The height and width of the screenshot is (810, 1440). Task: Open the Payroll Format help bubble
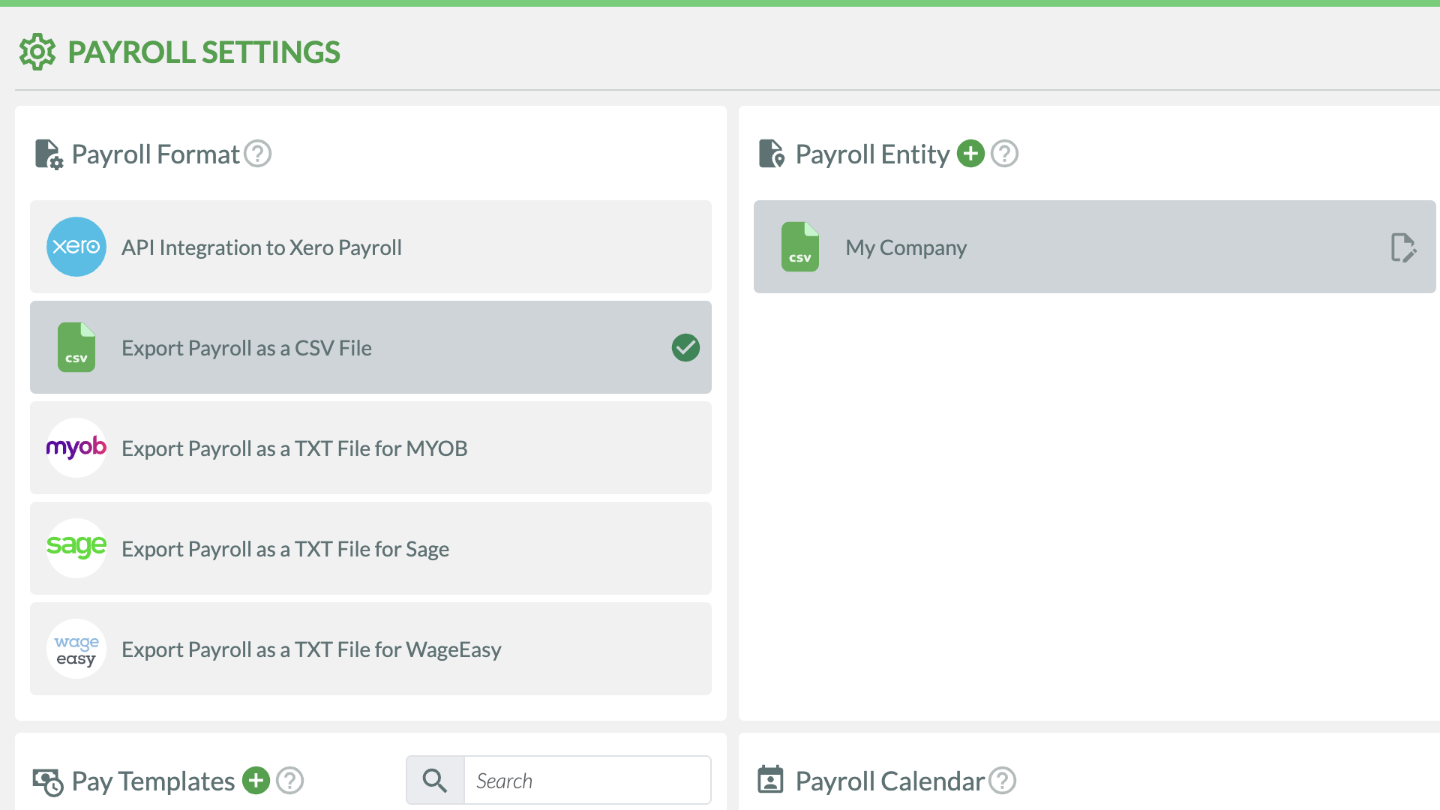tap(258, 153)
